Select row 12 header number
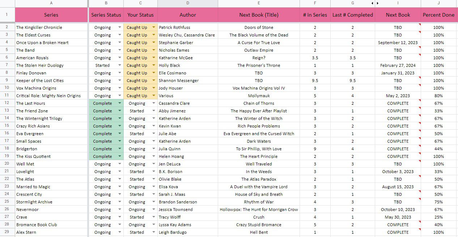 [x=7, y=103]
